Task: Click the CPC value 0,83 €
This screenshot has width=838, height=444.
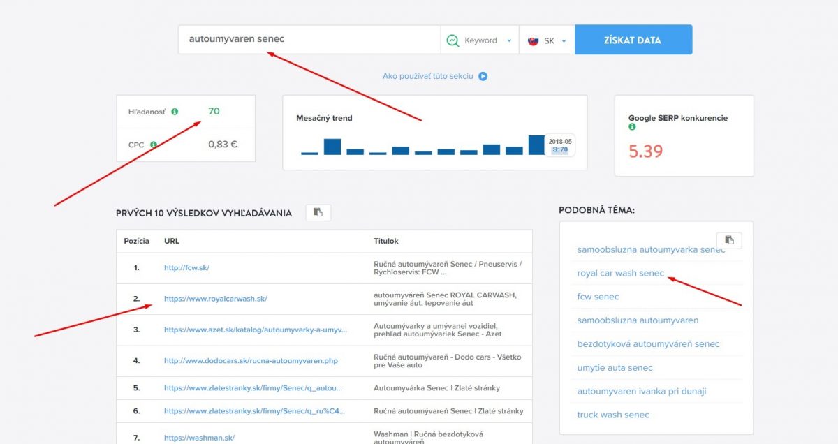Action: (223, 145)
